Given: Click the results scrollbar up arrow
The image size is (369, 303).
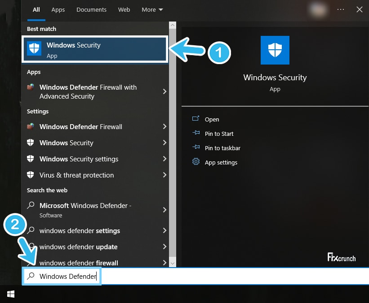Looking at the screenshot, I should click(x=173, y=25).
